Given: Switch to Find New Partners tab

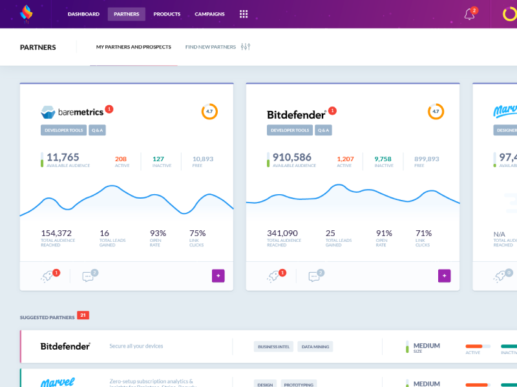Looking at the screenshot, I should coord(211,47).
